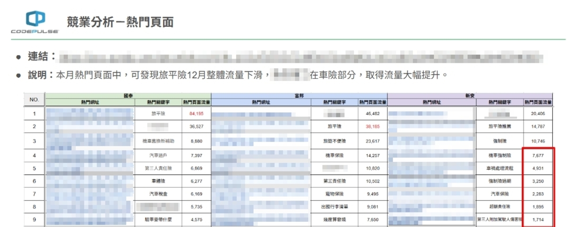Viewport: 567px width, 227px height.
Task: Click row number 9 cell
Action: point(34,219)
